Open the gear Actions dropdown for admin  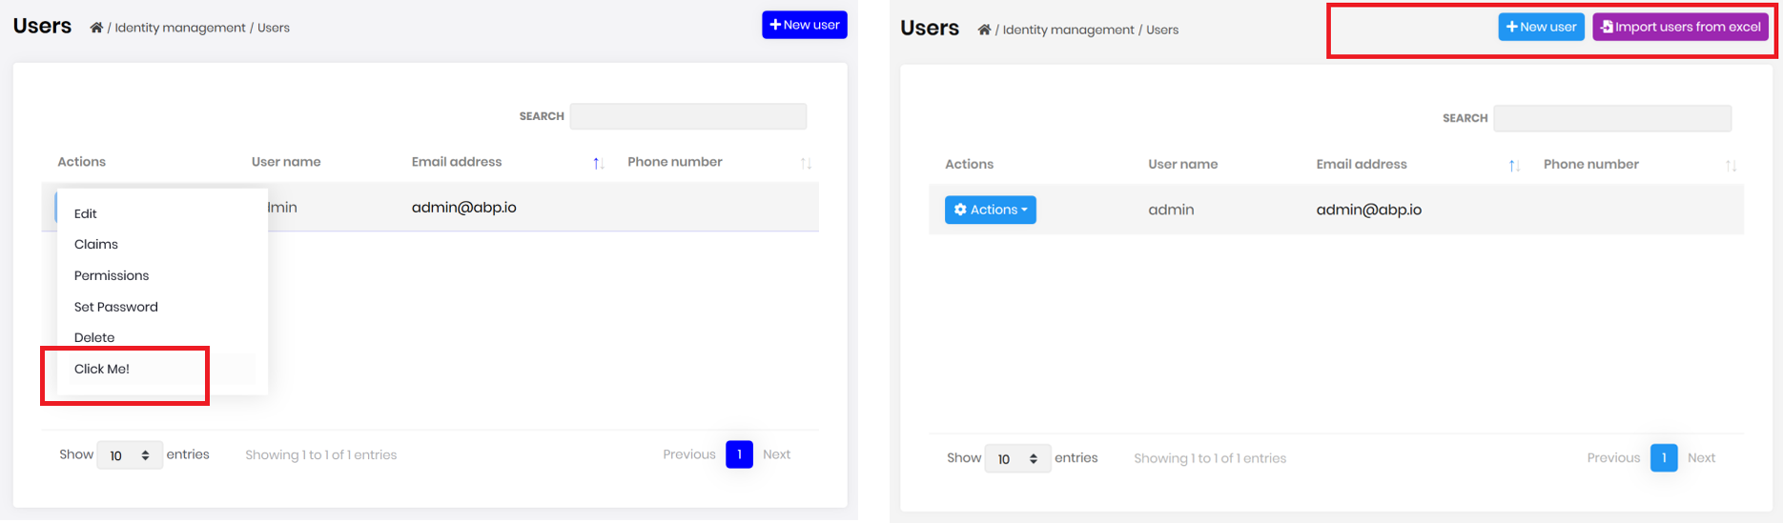pos(990,210)
